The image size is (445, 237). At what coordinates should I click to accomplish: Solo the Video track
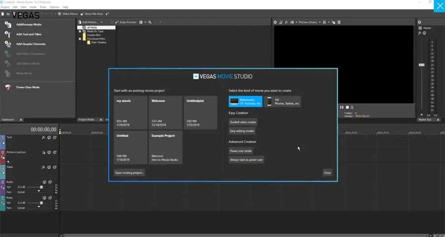[54, 167]
